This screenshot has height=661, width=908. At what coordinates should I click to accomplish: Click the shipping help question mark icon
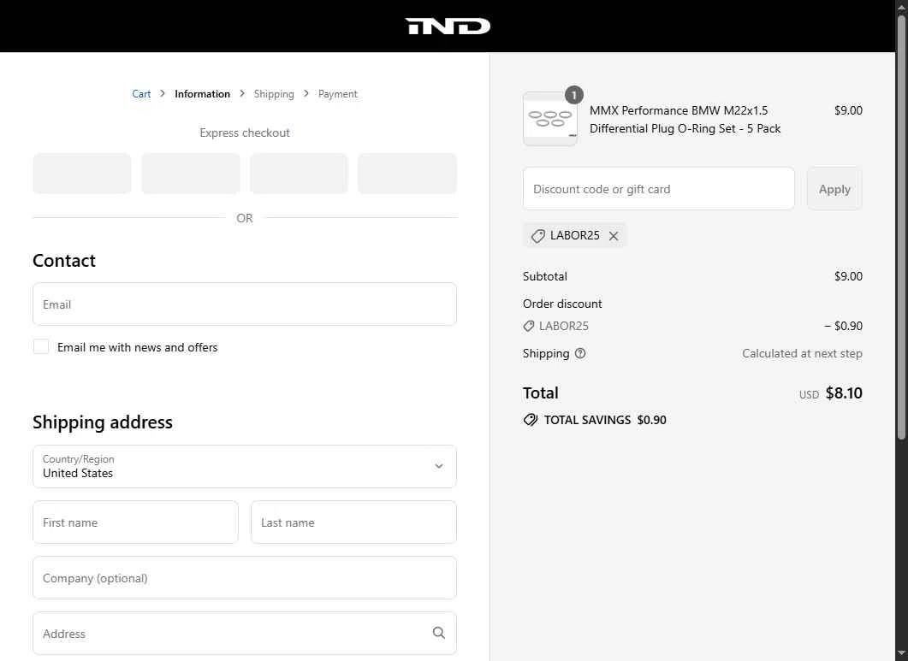[579, 353]
